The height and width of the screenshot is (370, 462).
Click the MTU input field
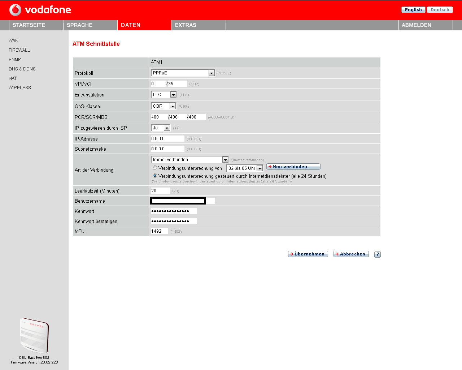point(159,231)
